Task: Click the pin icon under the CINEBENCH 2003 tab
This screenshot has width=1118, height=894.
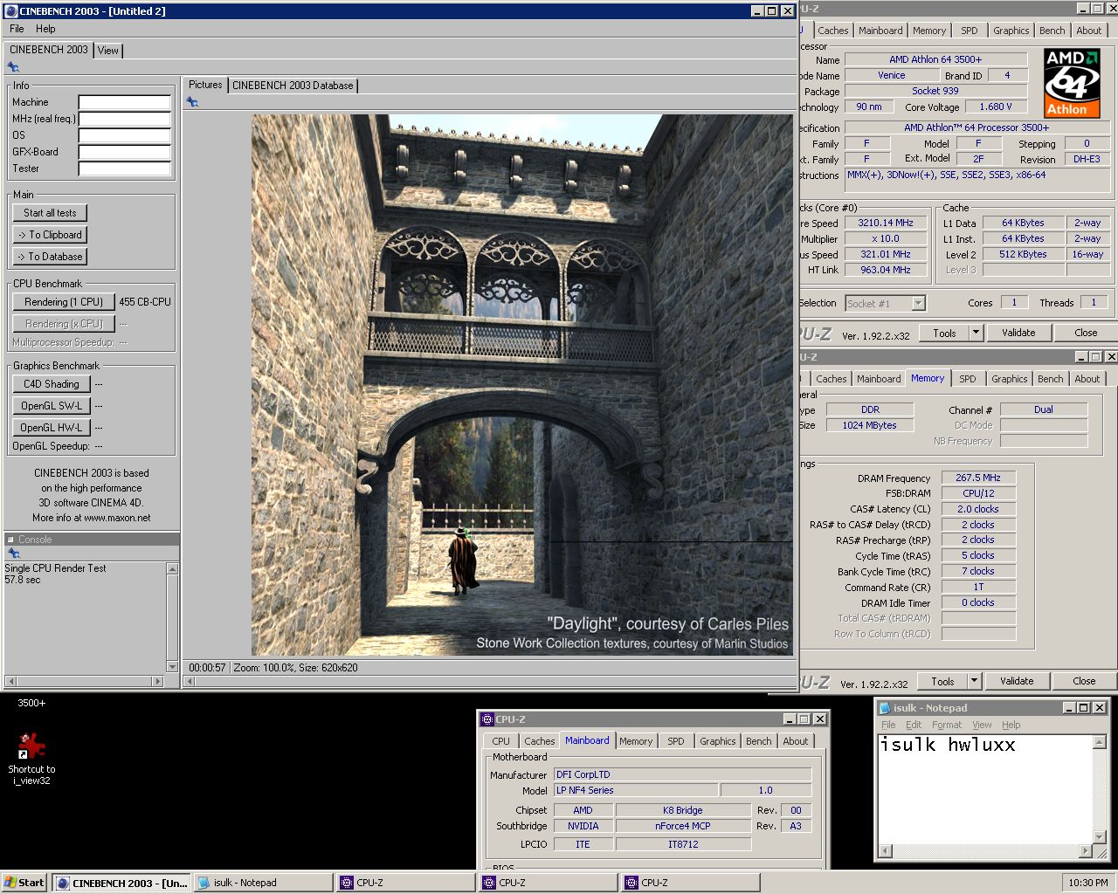Action: [13, 67]
